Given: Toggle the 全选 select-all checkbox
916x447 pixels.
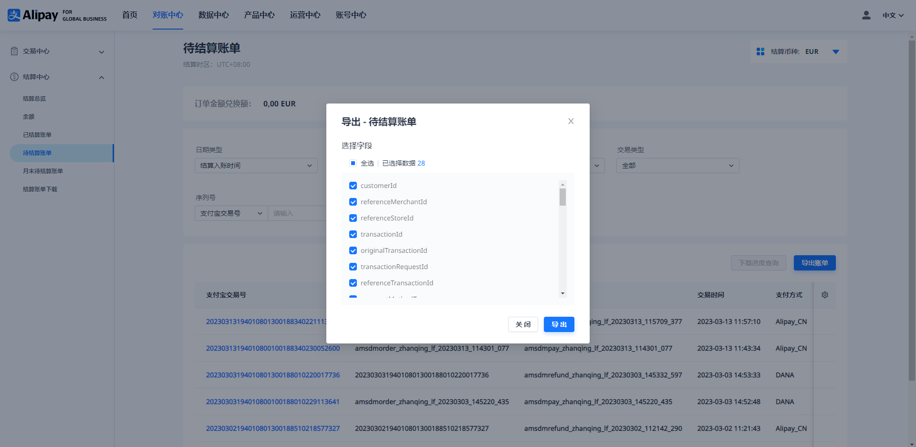Looking at the screenshot, I should click(353, 163).
